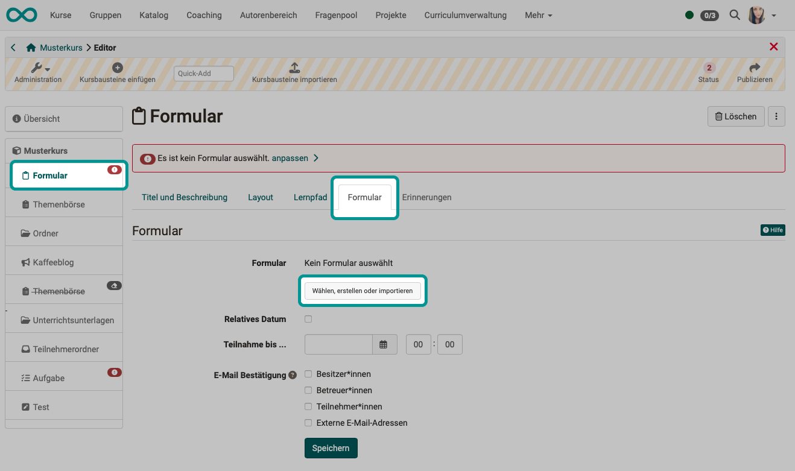Screen dimensions: 795x471
Task: Click the home icon in the breadcrumb
Action: tap(29, 47)
